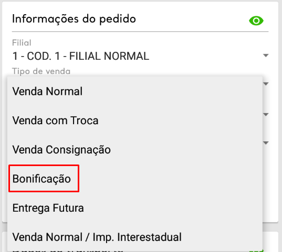This screenshot has width=282, height=252.
Task: Choose Entrega Futura from the list
Action: point(135,208)
